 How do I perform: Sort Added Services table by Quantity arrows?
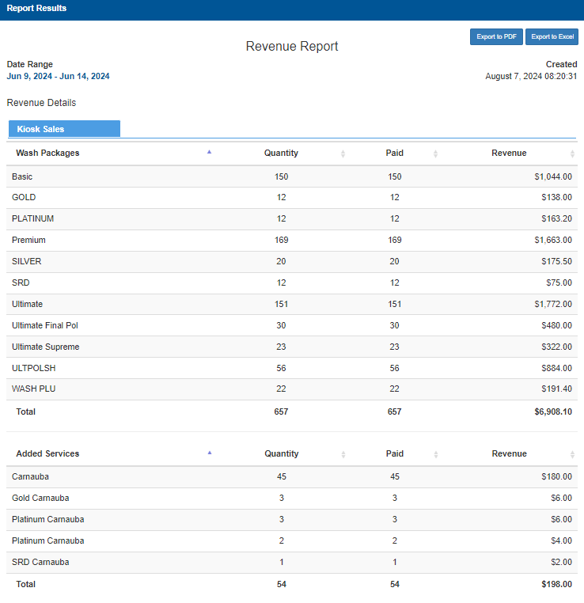(343, 454)
